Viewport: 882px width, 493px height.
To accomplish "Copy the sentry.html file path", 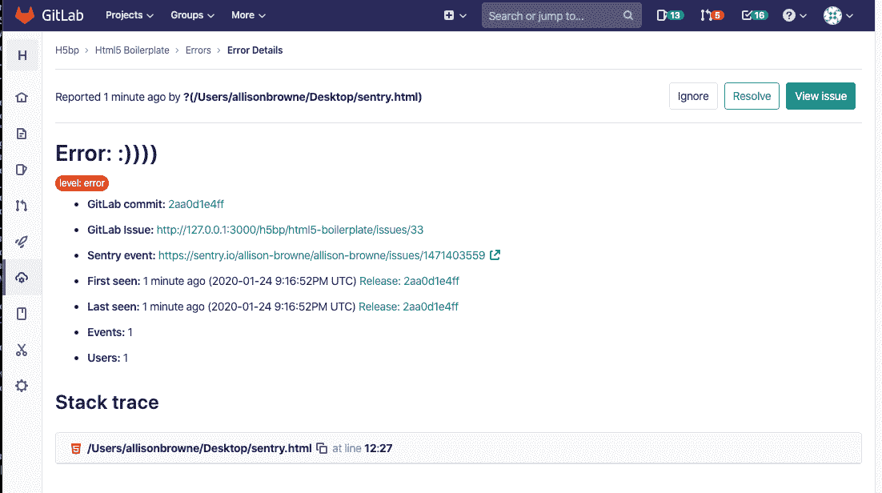I will tap(323, 448).
